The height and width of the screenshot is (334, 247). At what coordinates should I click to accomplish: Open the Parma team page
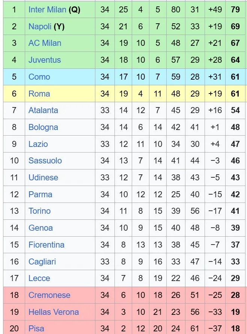coord(40,194)
